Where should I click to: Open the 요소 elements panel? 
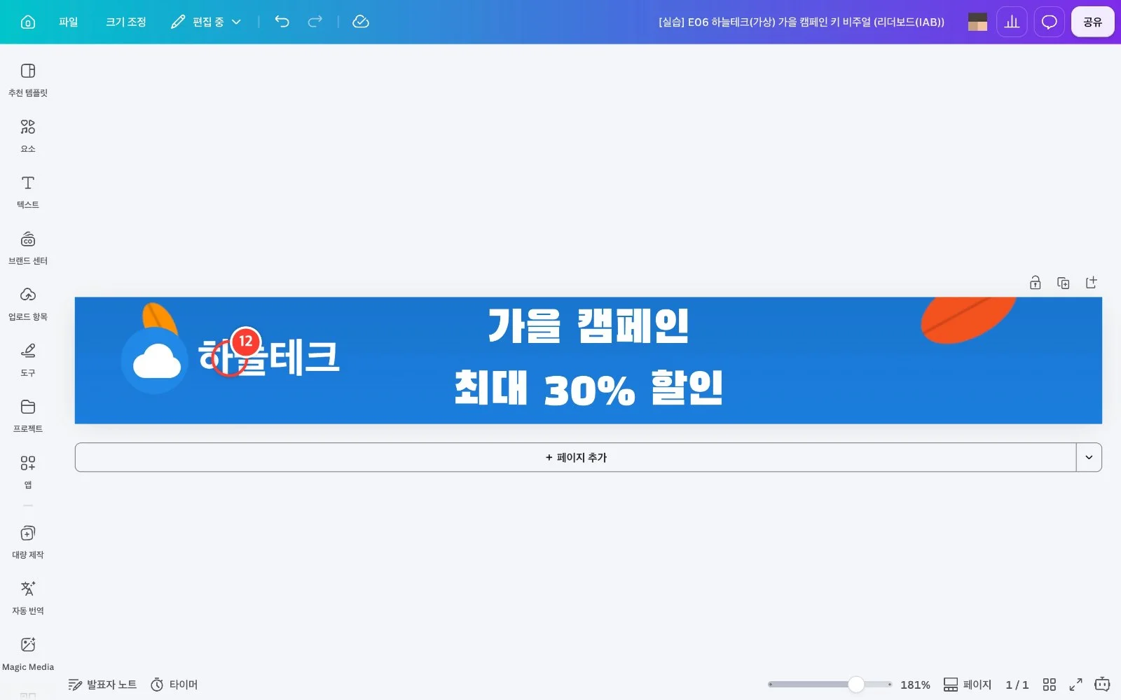click(x=28, y=136)
